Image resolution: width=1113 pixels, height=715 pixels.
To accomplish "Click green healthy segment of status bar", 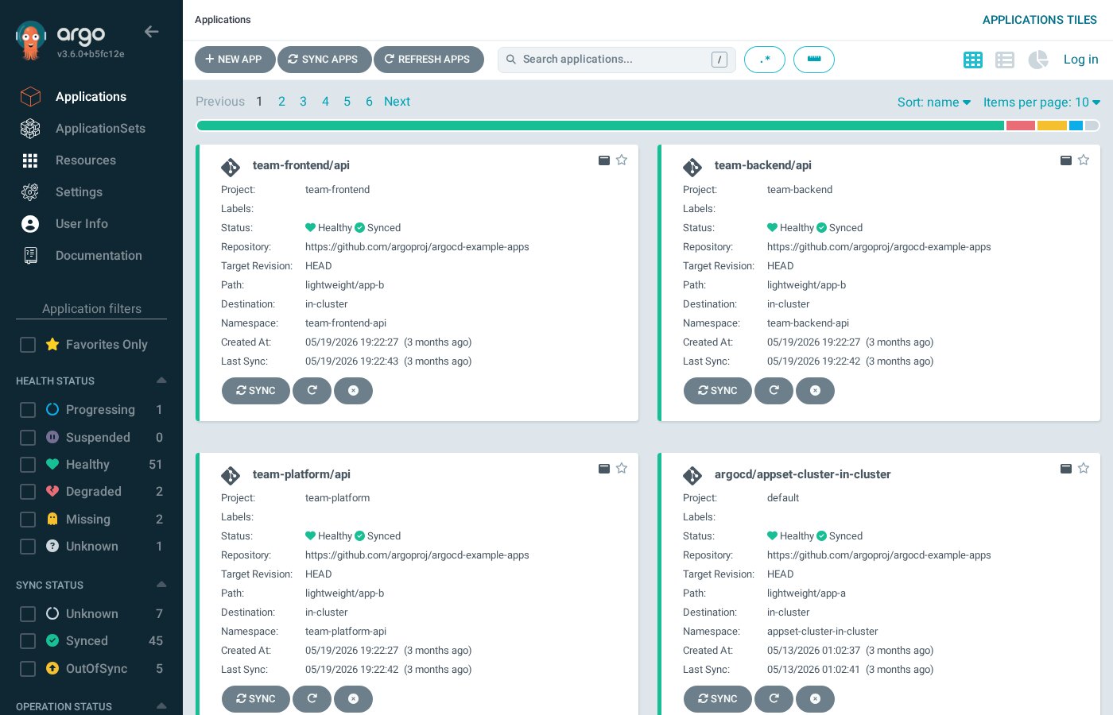I will (x=600, y=126).
